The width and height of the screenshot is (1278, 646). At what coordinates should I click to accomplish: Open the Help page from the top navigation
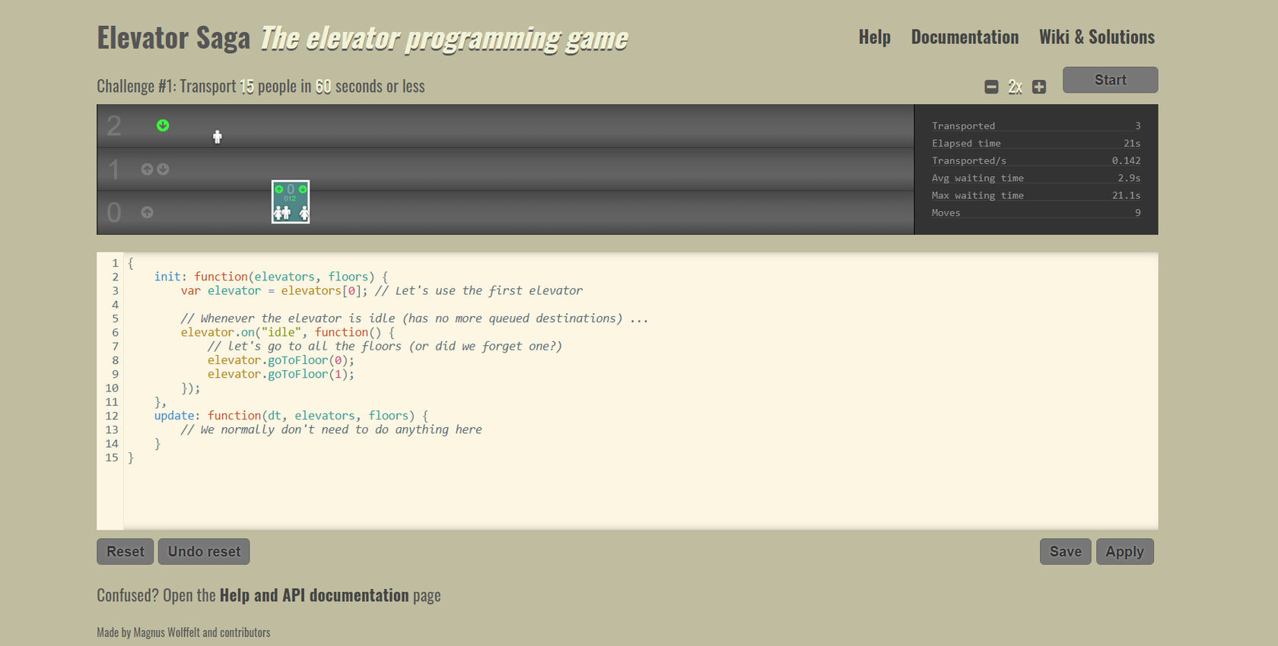875,37
